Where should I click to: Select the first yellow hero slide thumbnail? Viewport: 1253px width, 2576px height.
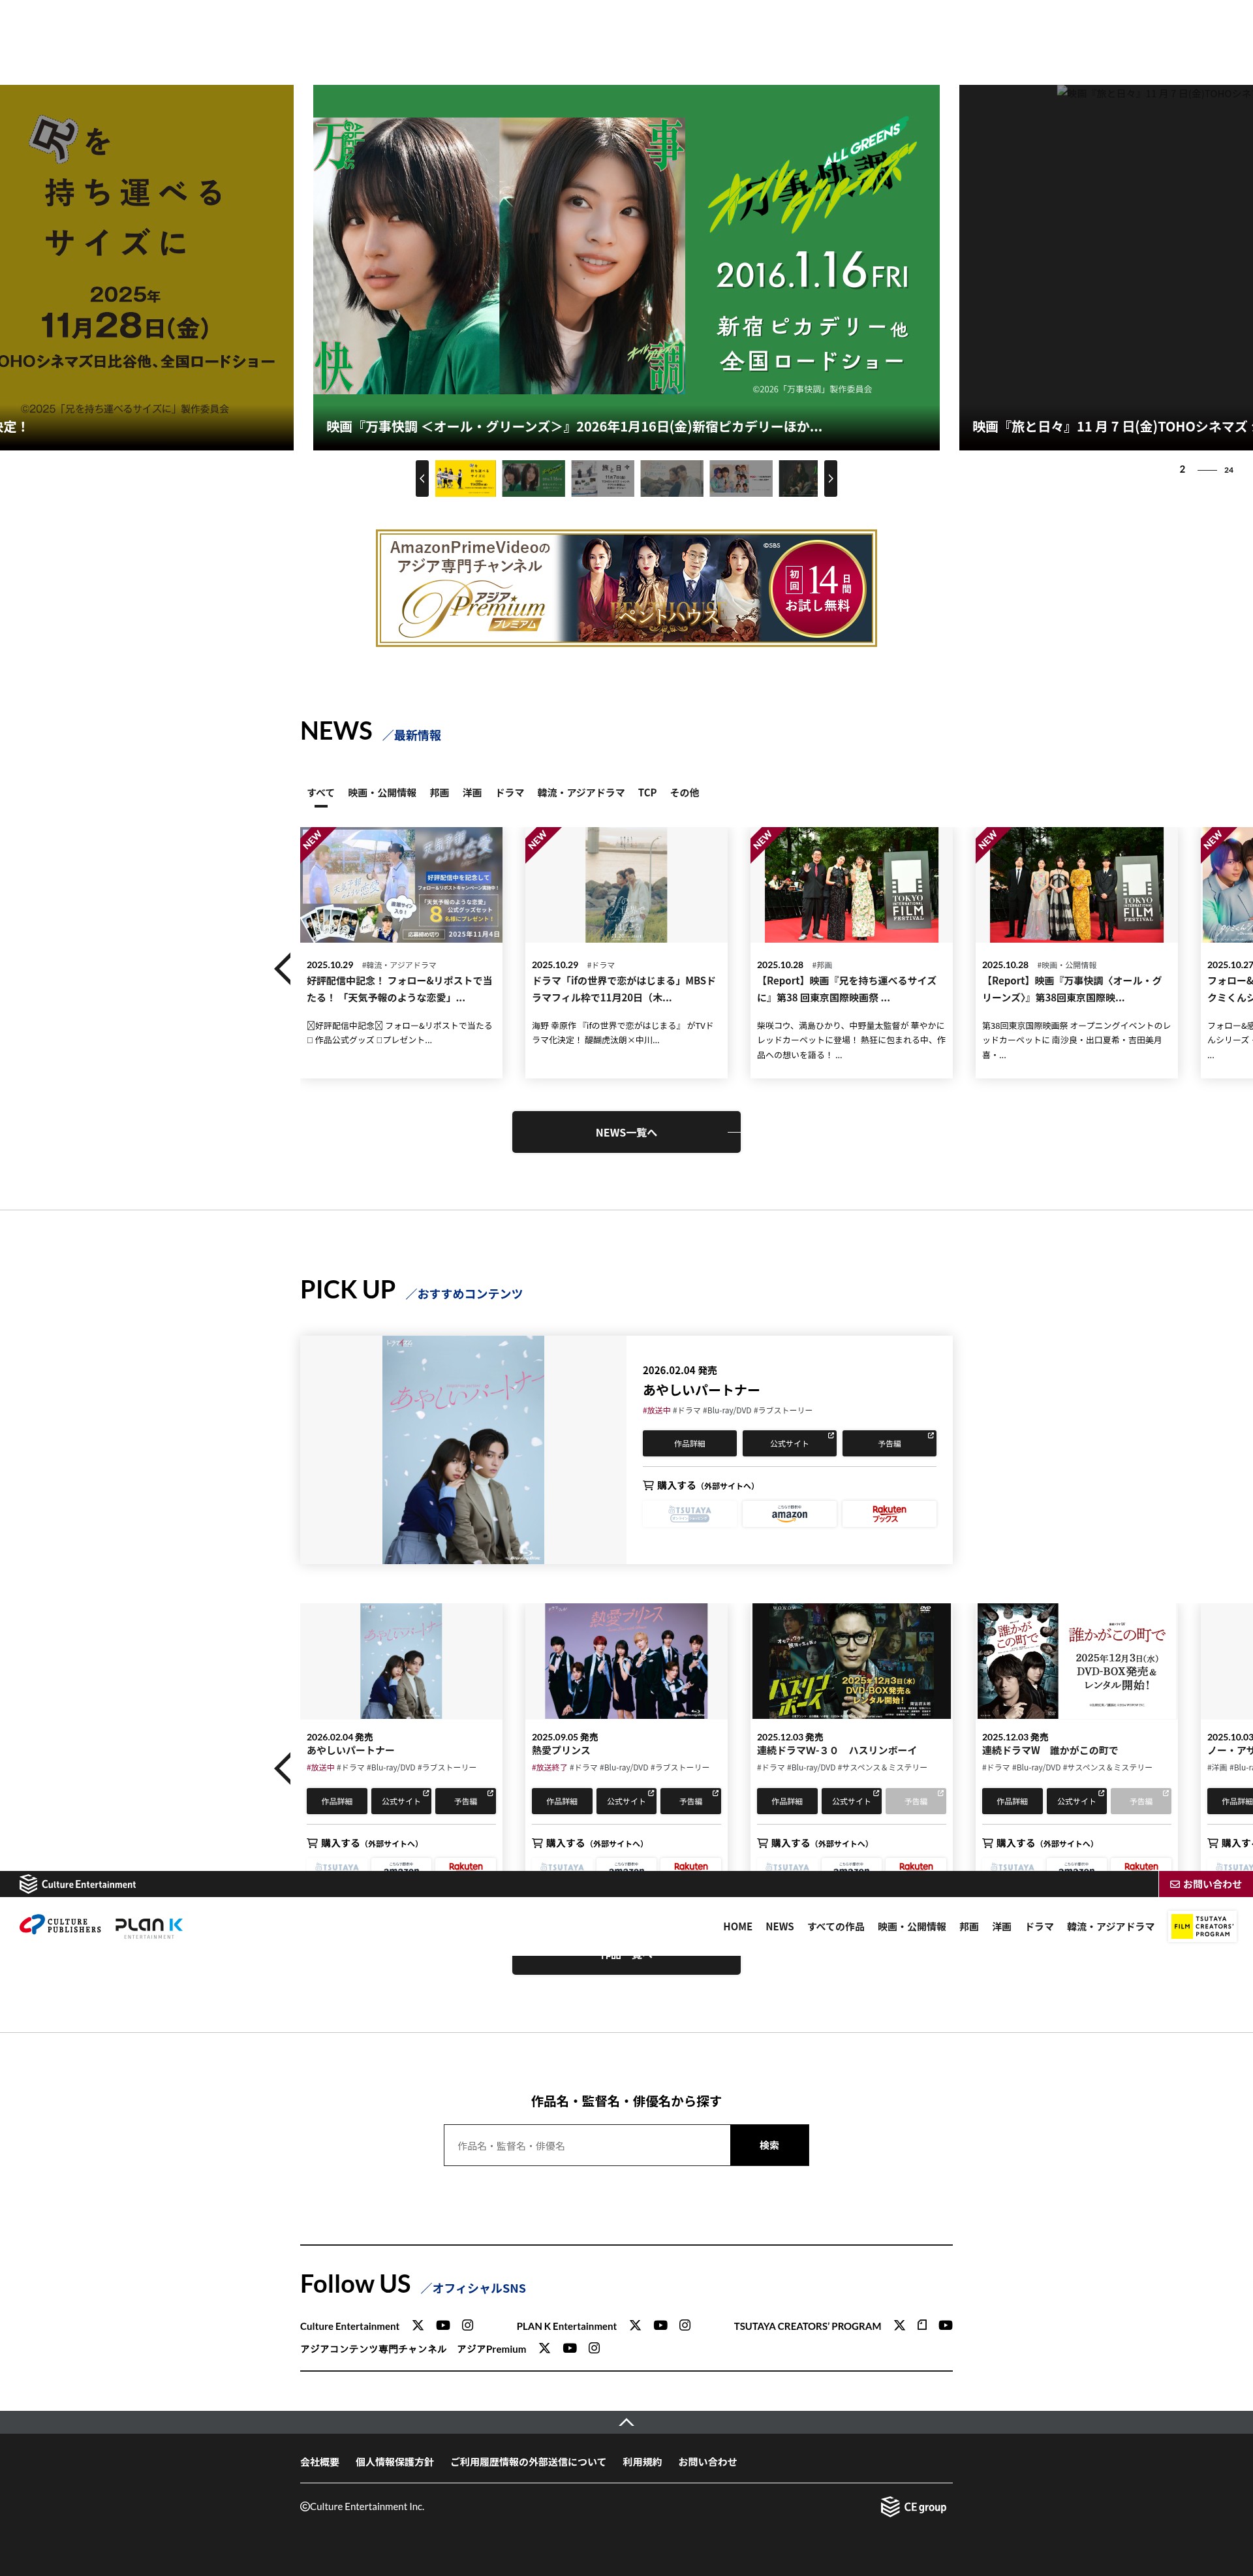pyautogui.click(x=465, y=478)
